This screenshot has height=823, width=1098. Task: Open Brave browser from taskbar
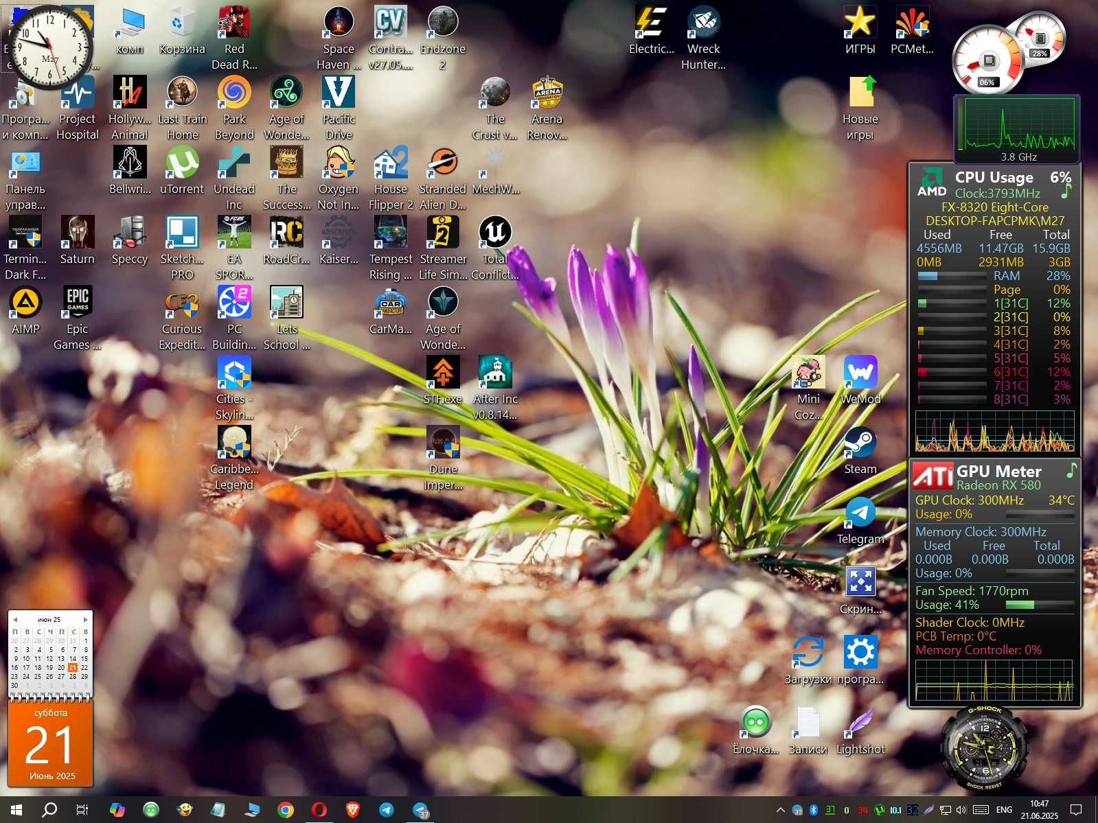(353, 810)
